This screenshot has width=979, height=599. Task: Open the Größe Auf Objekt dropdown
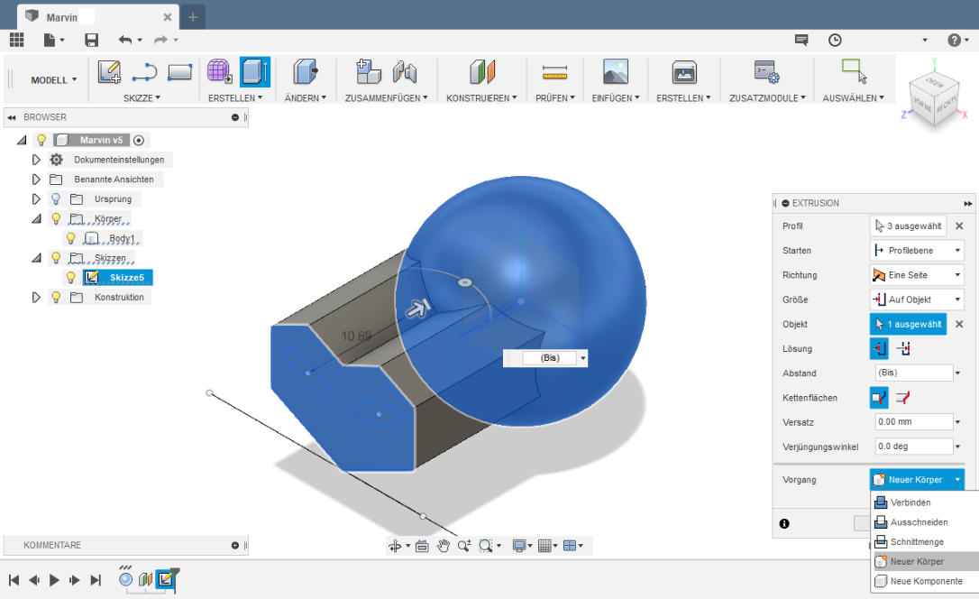pos(917,299)
